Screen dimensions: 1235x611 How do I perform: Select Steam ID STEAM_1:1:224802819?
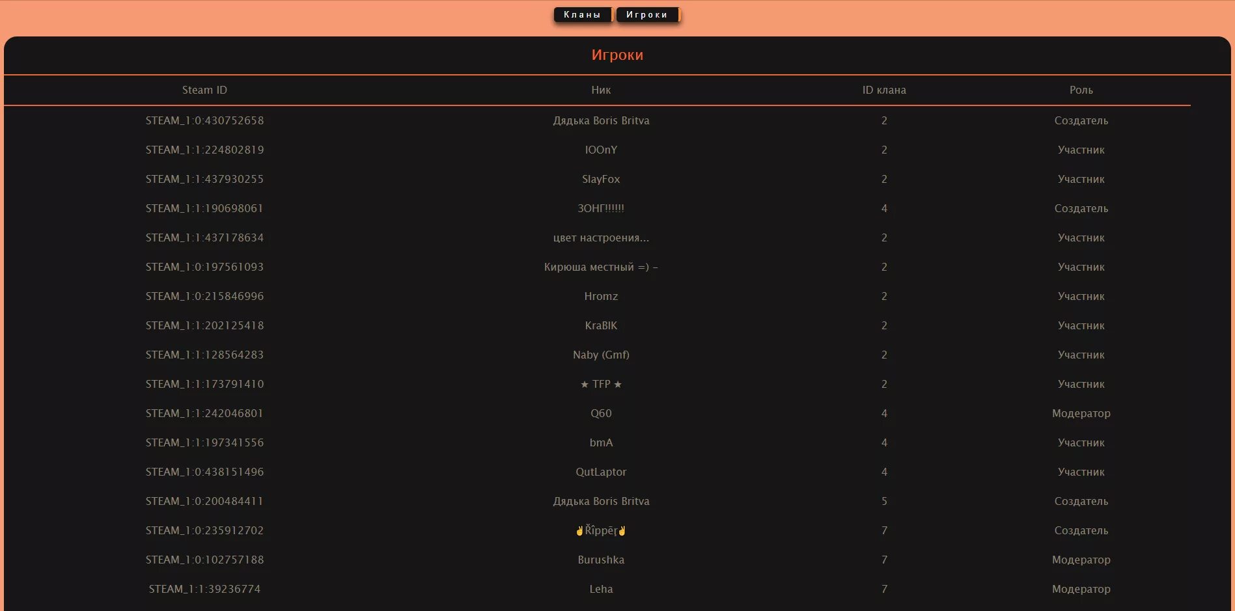[204, 150]
